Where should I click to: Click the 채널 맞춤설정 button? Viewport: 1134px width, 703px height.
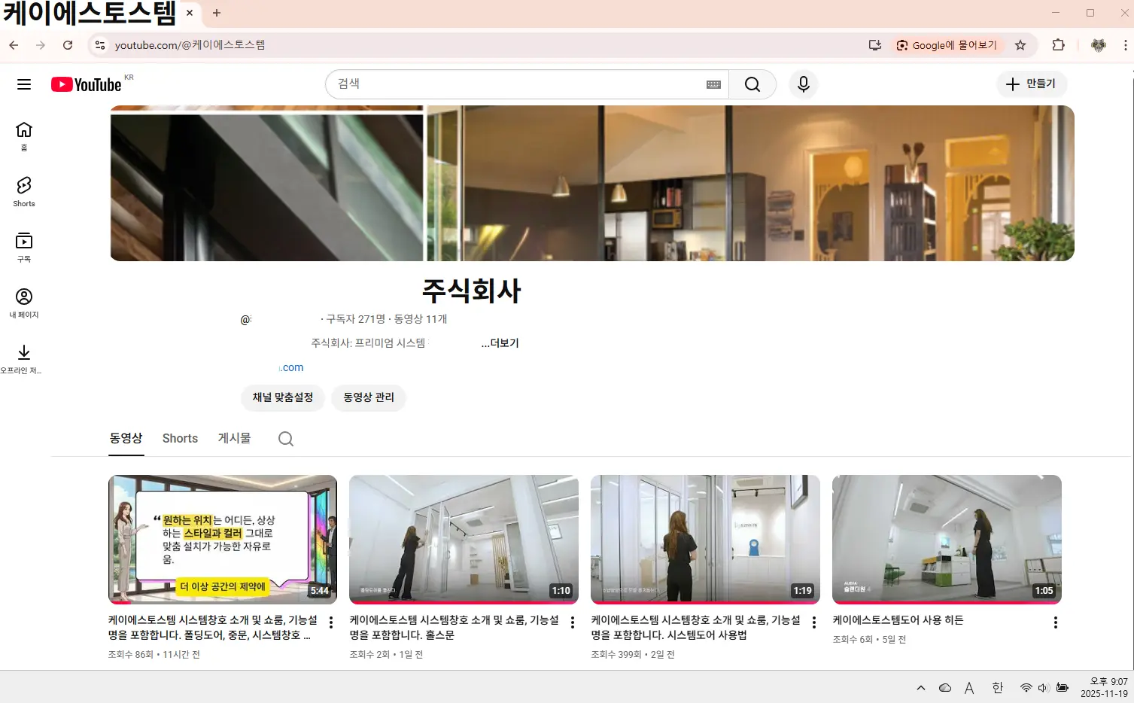click(282, 397)
